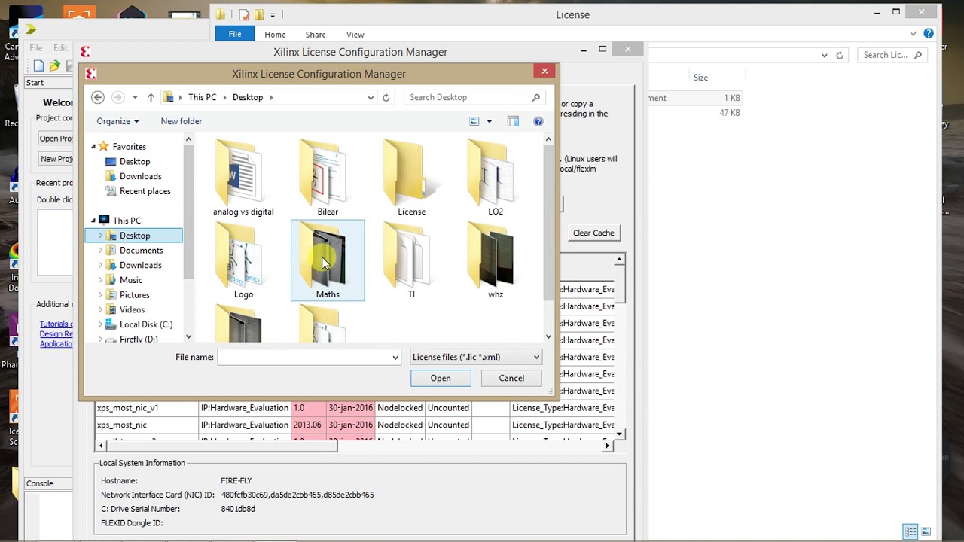This screenshot has width=964, height=542.
Task: Click the Open Project button in ISE
Action: (56, 139)
